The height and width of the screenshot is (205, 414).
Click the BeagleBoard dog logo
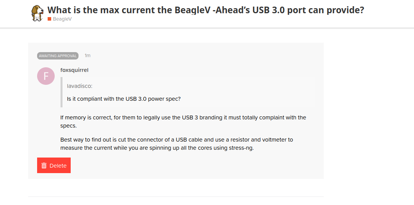pyautogui.click(x=37, y=13)
